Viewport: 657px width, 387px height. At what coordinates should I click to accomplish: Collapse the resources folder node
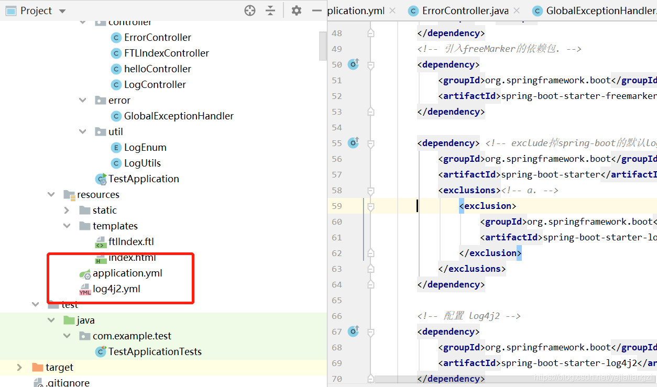click(51, 195)
